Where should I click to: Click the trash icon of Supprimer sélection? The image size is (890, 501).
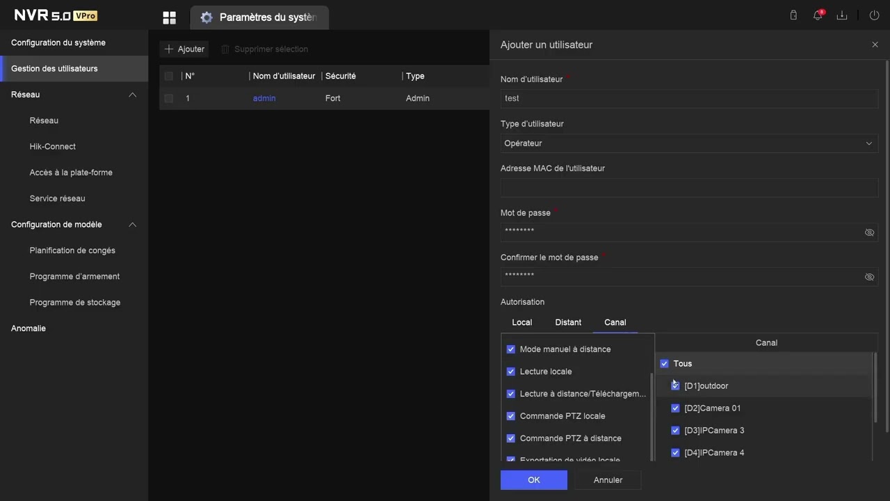(x=225, y=49)
